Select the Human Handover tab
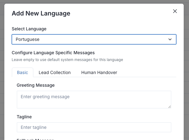This screenshot has height=140, width=189. pos(99,72)
